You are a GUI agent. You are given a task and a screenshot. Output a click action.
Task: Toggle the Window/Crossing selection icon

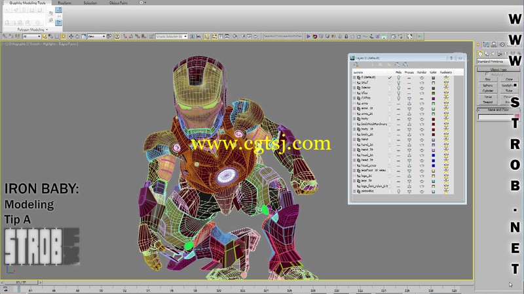[x=64, y=37]
